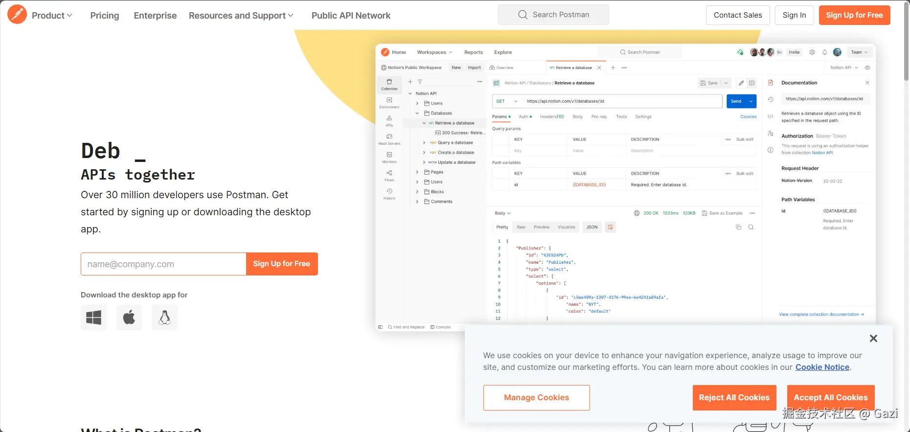Viewport: 910px width, 432px height.
Task: Open the response Body dropdown
Action: (502, 213)
